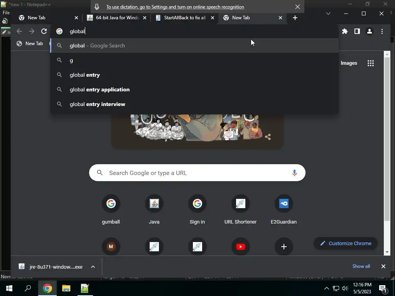This screenshot has width=395, height=296.
Task: Click the page vertical scrollbar thumb
Action: [387, 139]
